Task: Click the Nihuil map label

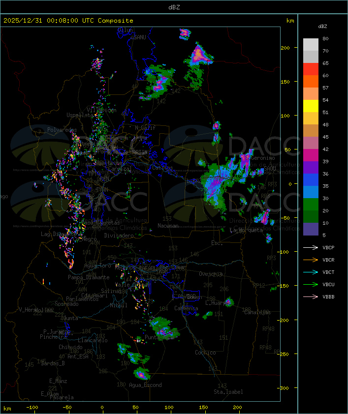Action: tap(119, 305)
